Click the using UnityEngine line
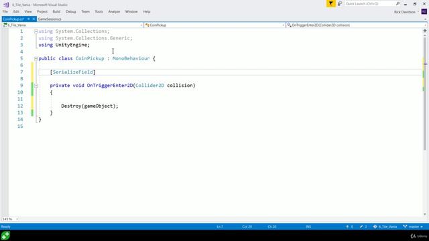This screenshot has height=241, width=429. pyautogui.click(x=64, y=45)
